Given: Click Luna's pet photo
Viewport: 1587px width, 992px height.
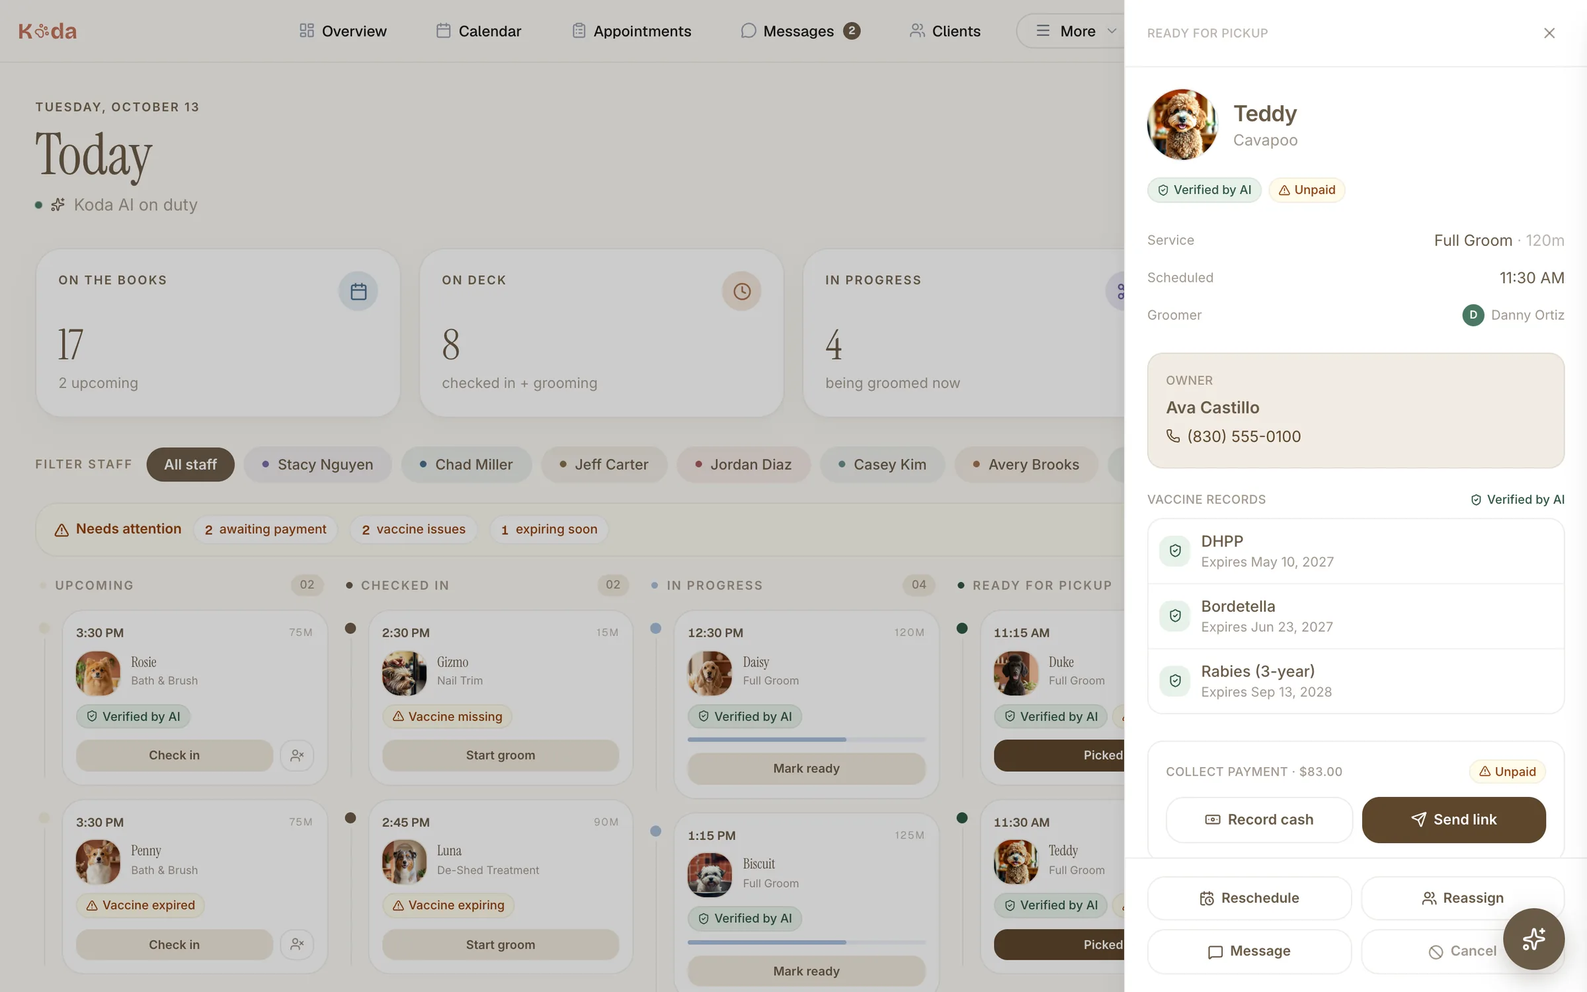Looking at the screenshot, I should click(404, 862).
